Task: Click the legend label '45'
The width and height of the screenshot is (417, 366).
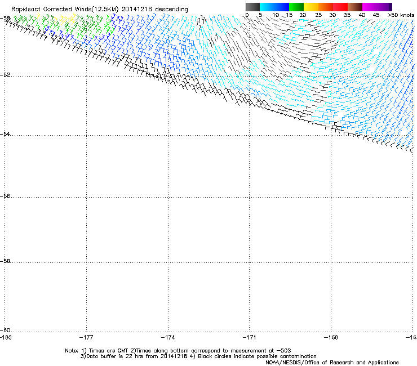Action: click(376, 15)
